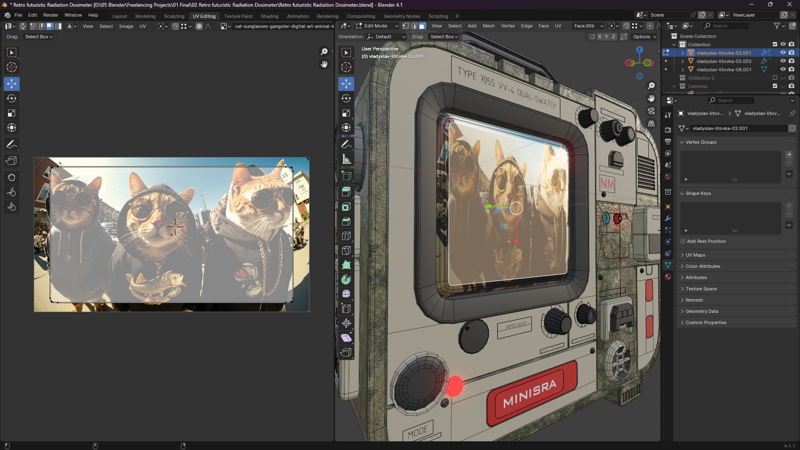This screenshot has height=450, width=800.
Task: Open the Material properties tab
Action: point(668,277)
